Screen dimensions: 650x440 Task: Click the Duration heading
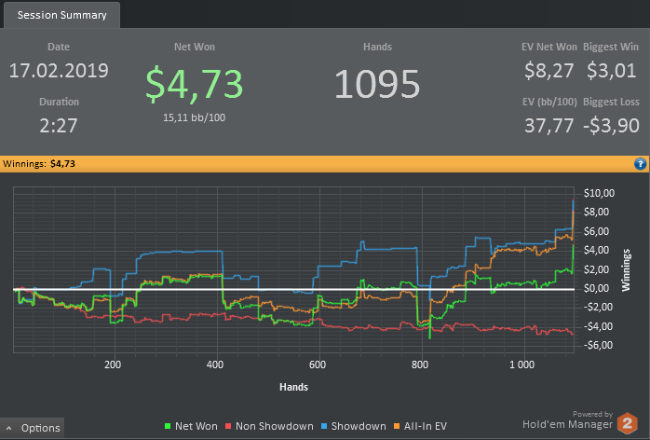[x=59, y=102]
